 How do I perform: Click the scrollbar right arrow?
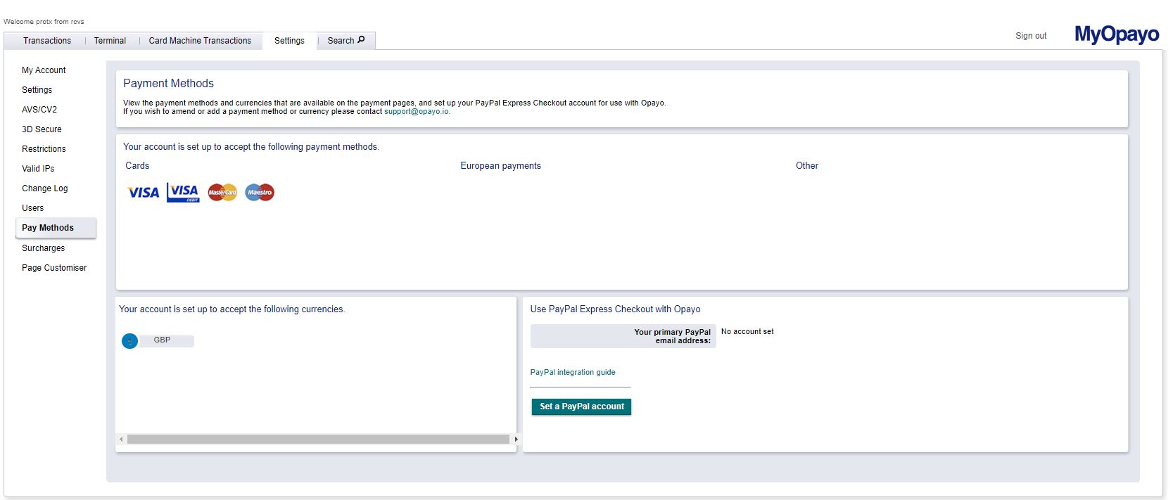[516, 439]
